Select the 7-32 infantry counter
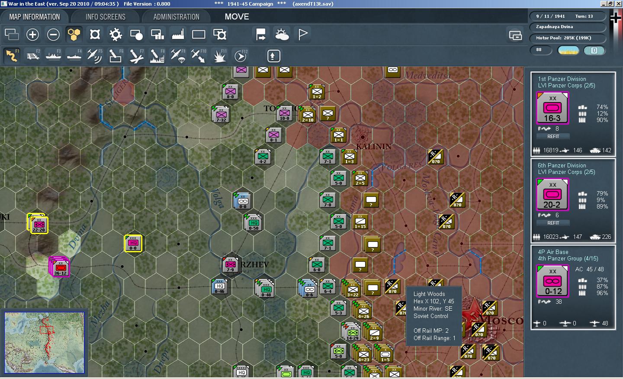This screenshot has height=379, width=623. [x=221, y=114]
